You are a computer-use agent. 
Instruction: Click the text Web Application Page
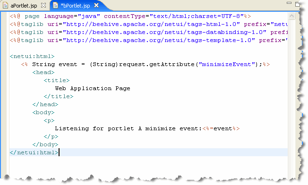(x=93, y=88)
